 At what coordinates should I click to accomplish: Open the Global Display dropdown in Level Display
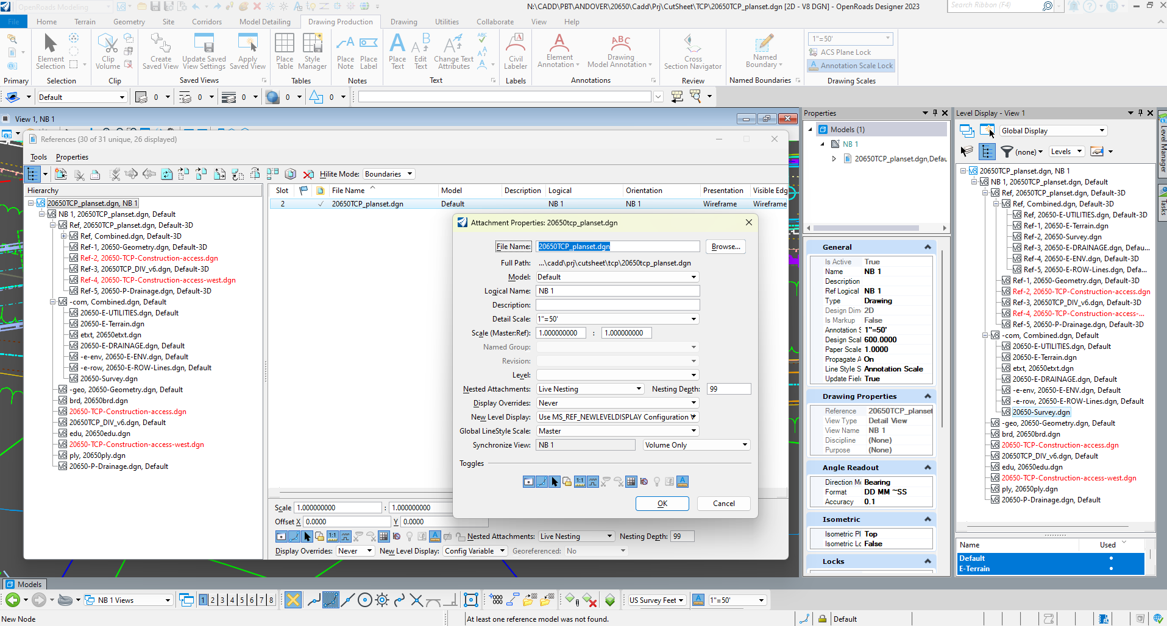pos(1052,130)
